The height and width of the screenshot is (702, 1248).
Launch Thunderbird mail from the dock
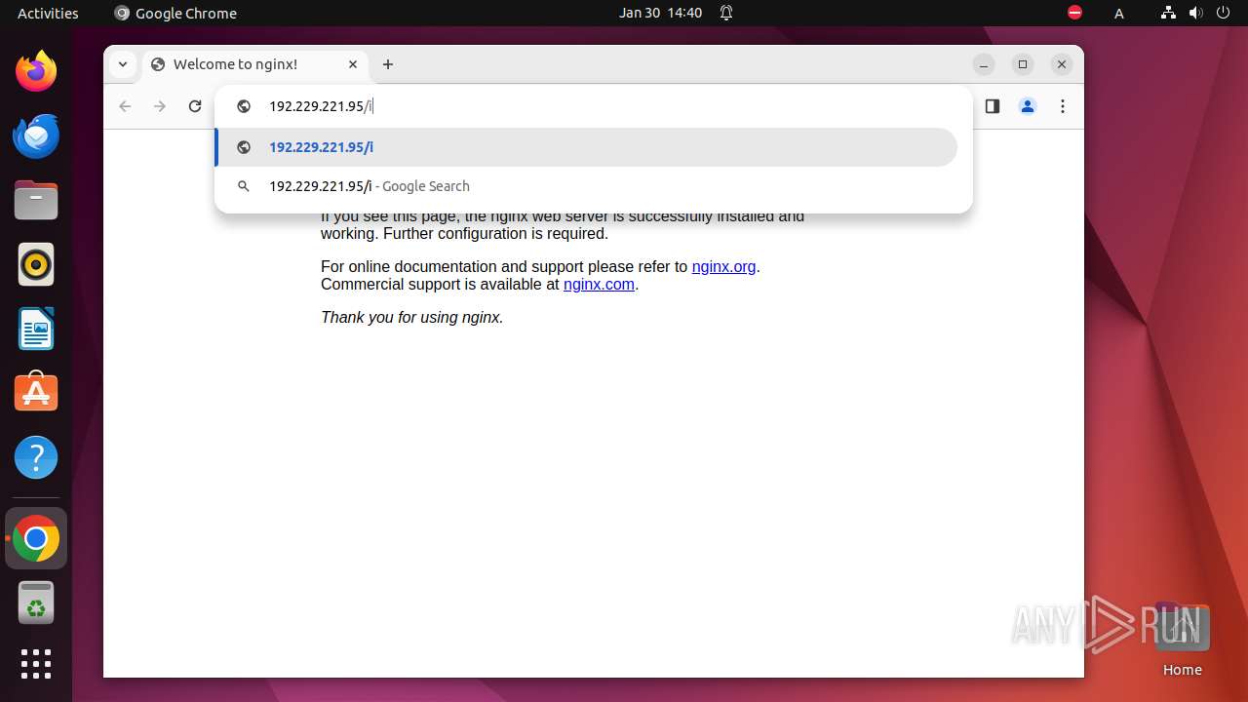click(36, 136)
